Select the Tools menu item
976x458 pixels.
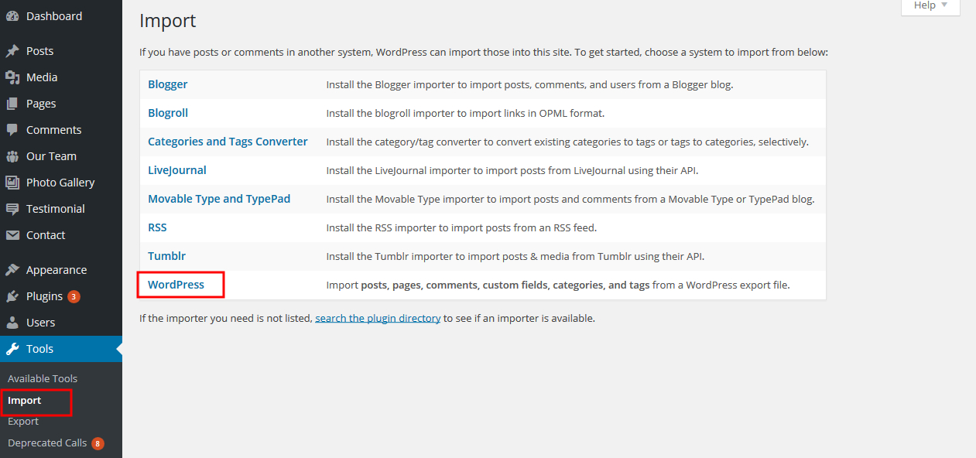tap(61, 349)
